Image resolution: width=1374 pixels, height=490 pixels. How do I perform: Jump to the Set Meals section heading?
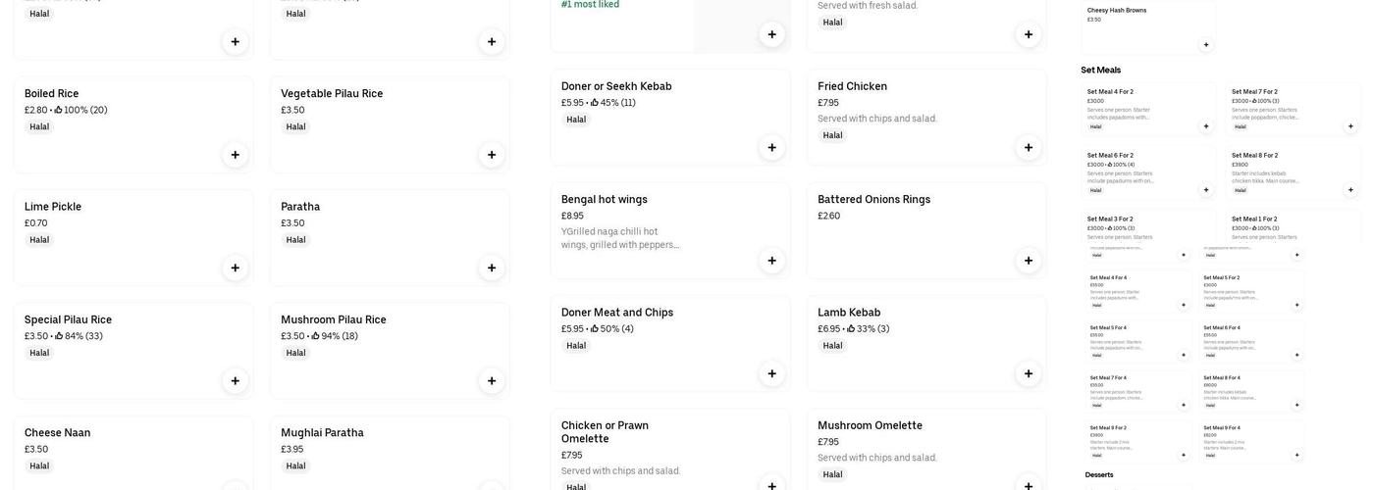coord(1101,70)
